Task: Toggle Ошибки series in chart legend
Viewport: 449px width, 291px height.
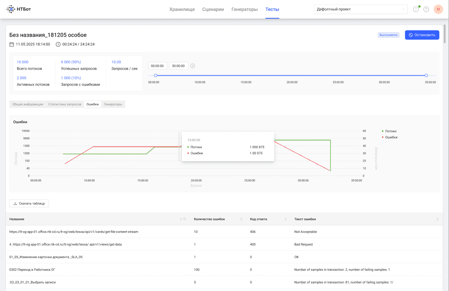Action: (390, 137)
